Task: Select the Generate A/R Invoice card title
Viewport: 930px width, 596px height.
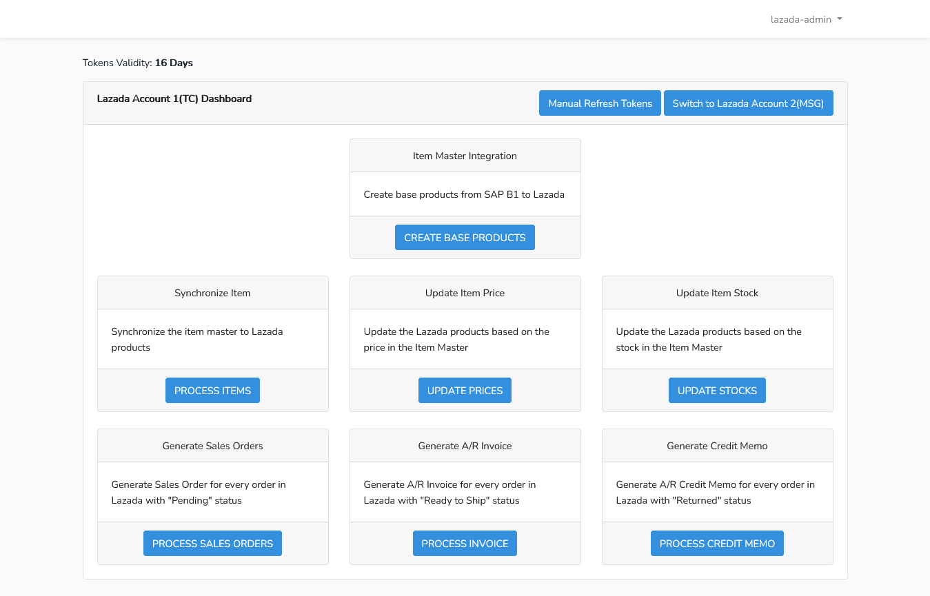Action: point(465,446)
